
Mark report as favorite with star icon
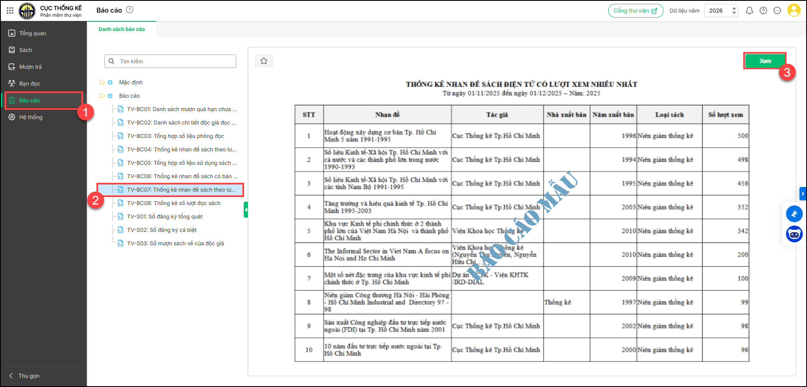tap(264, 61)
